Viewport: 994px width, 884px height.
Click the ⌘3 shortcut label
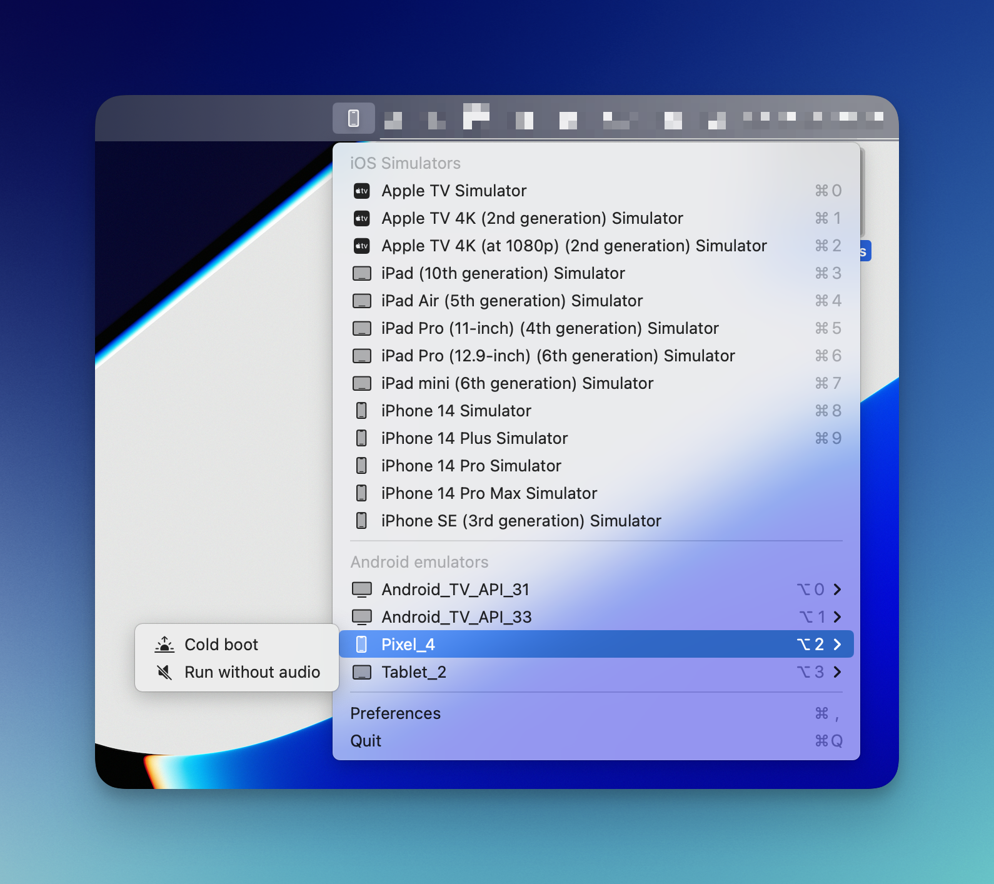pos(828,273)
